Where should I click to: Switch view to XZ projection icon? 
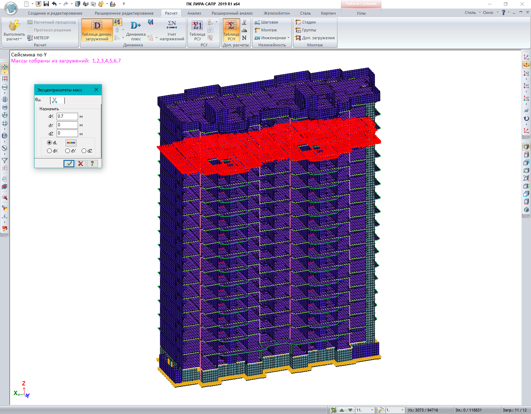click(x=526, y=73)
